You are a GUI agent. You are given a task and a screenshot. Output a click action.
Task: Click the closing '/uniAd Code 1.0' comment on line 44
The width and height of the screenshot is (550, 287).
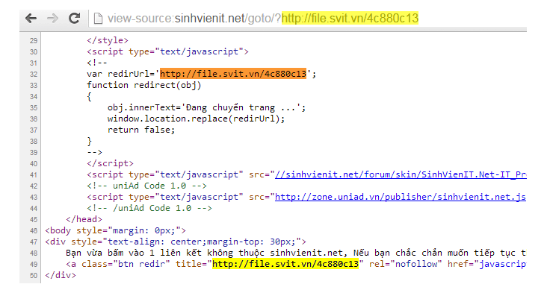pyautogui.click(x=149, y=208)
